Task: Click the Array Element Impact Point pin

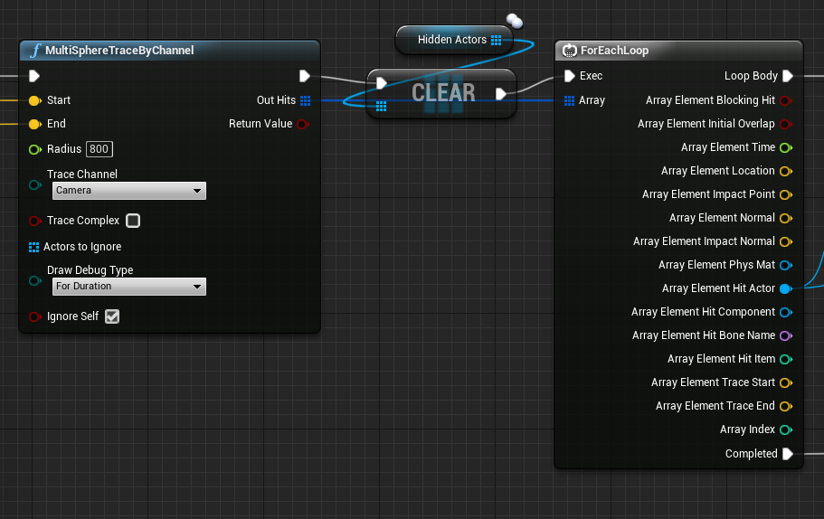Action: pyautogui.click(x=786, y=195)
